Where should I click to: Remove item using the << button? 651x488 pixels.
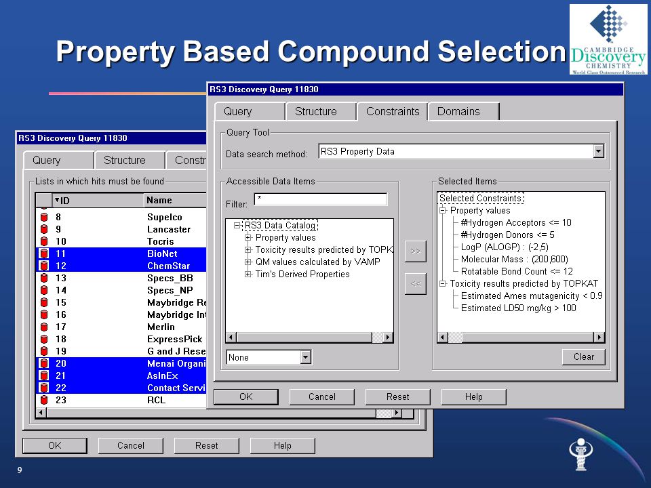pyautogui.click(x=416, y=284)
